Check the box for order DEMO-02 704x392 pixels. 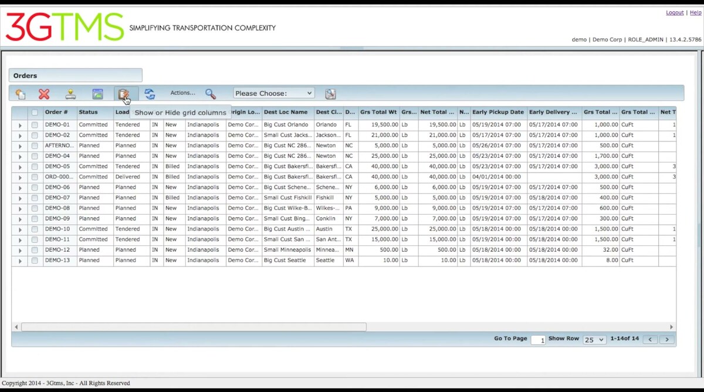coord(35,135)
